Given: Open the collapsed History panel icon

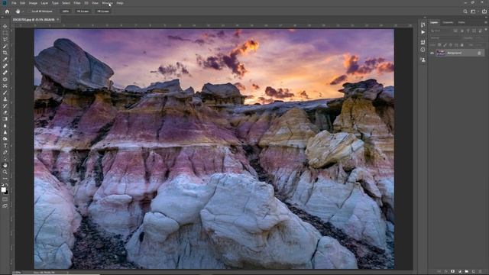Looking at the screenshot, I should tap(423, 24).
